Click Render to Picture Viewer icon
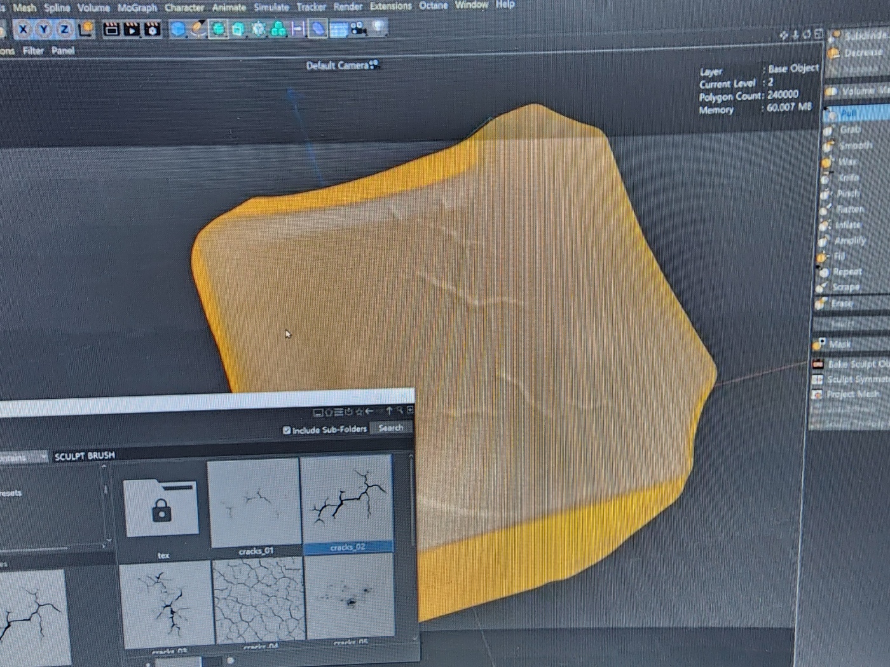 point(132,29)
